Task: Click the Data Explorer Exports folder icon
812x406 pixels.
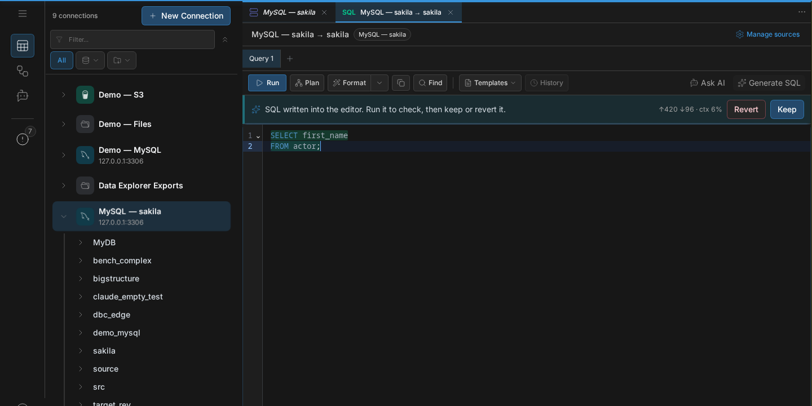Action: pyautogui.click(x=85, y=186)
